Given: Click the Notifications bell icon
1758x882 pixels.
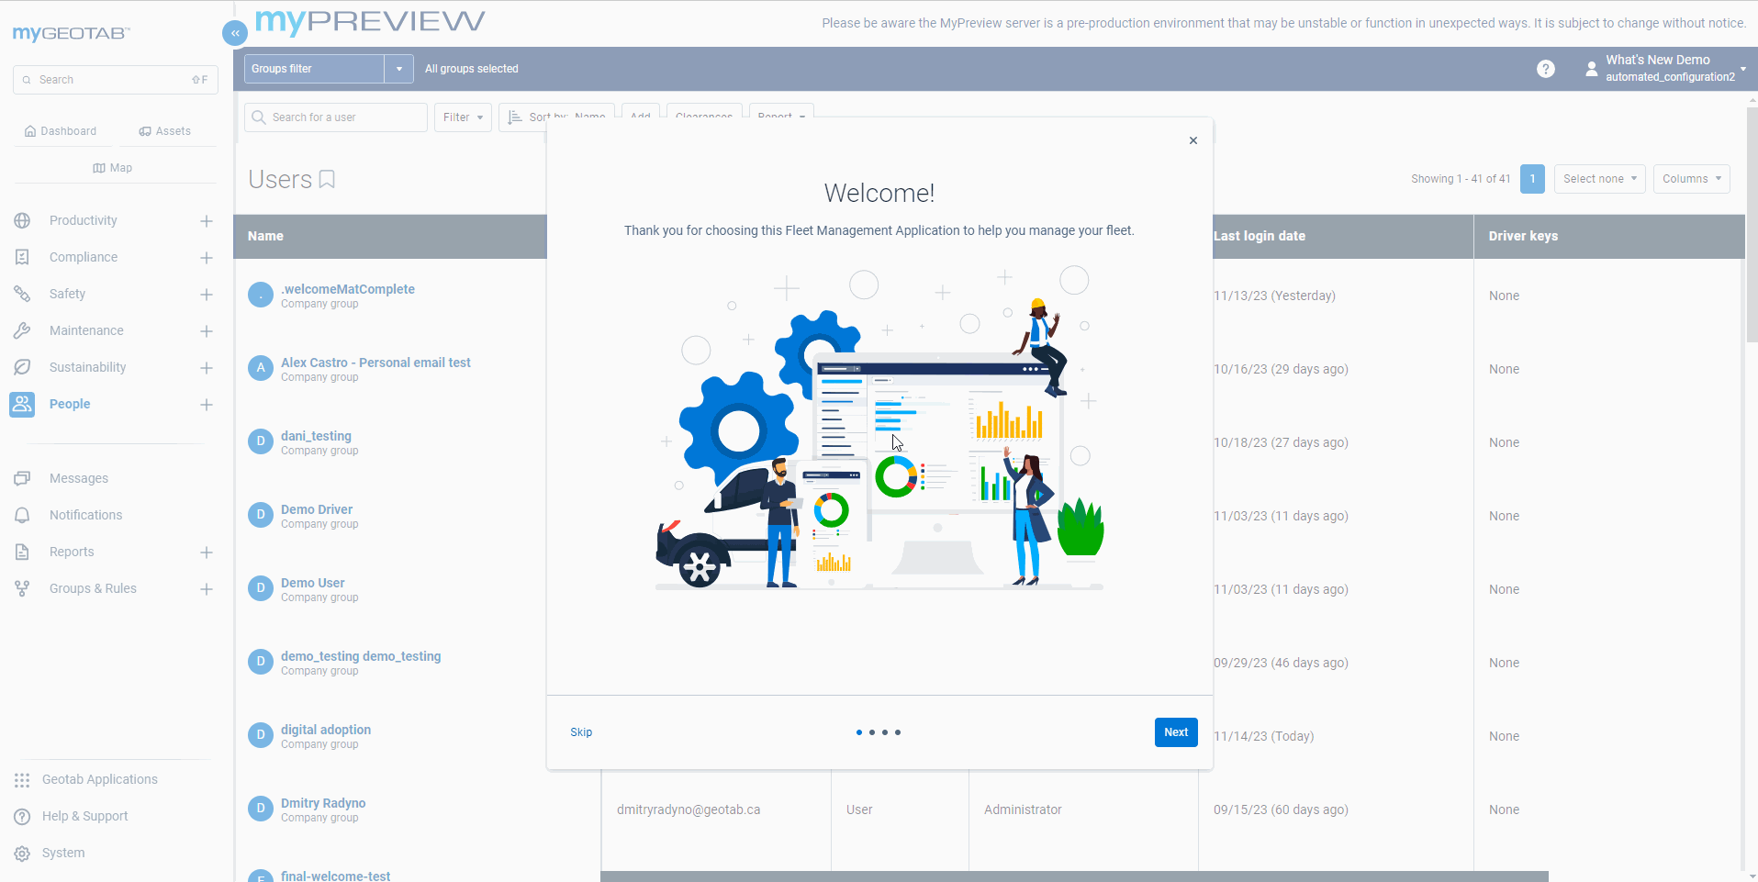Looking at the screenshot, I should tap(22, 515).
